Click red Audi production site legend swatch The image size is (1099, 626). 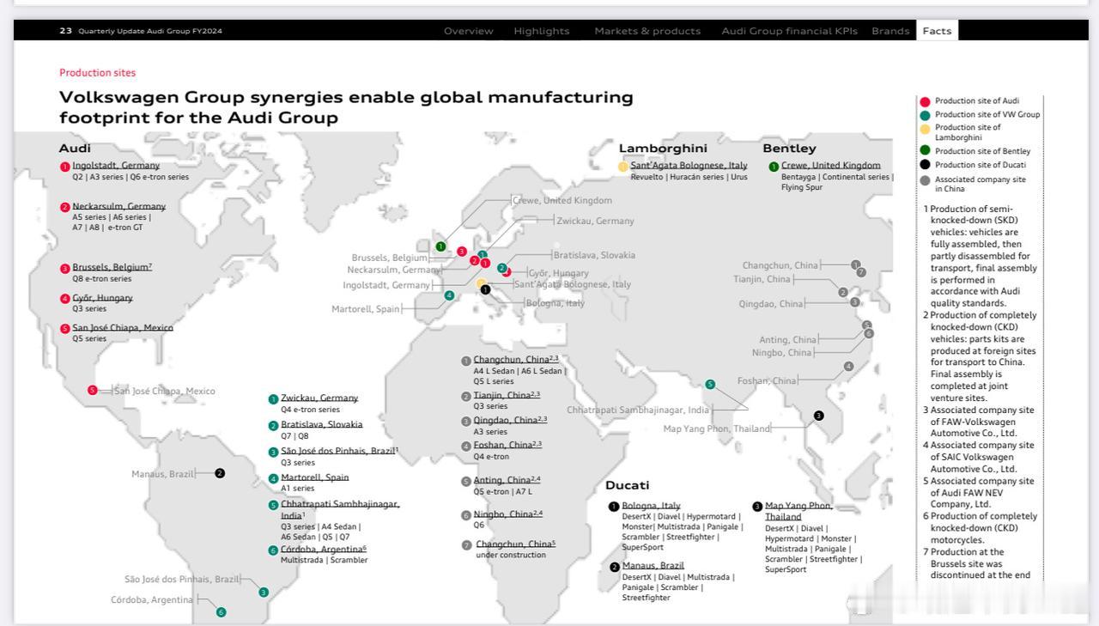point(925,101)
